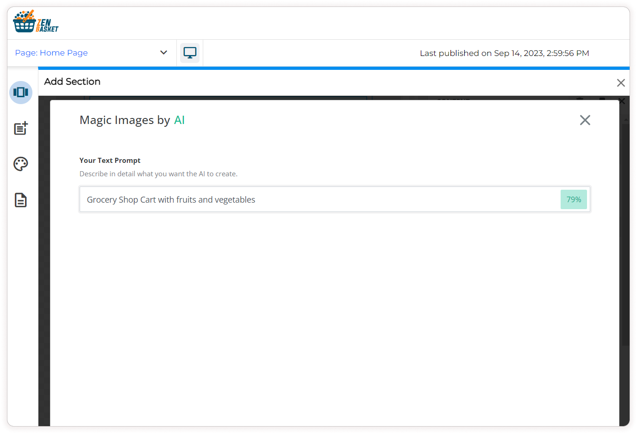Open the theme color palette icon
Screen dimensions: 637x434
(x=21, y=164)
